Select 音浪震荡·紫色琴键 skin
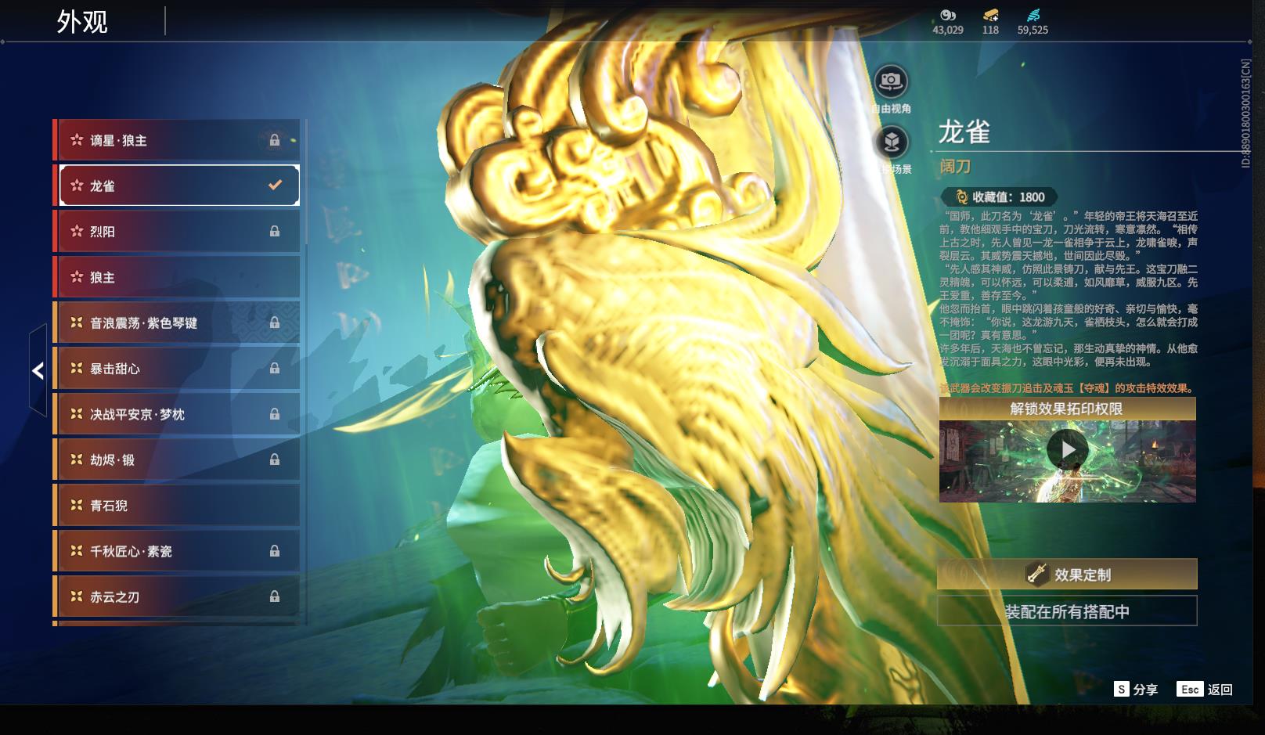Image resolution: width=1265 pixels, height=735 pixels. [x=176, y=323]
